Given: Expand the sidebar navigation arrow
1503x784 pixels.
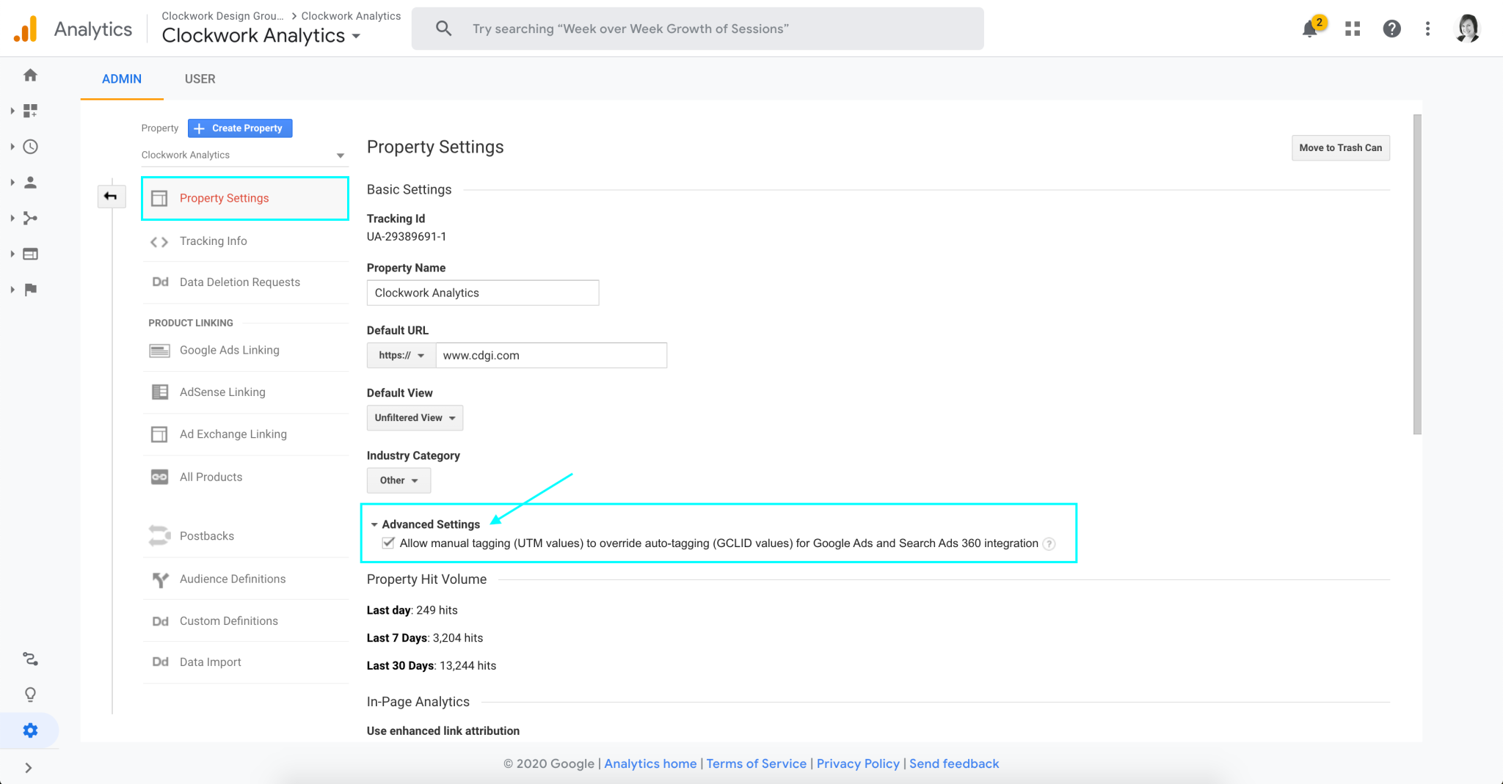Looking at the screenshot, I should [29, 767].
